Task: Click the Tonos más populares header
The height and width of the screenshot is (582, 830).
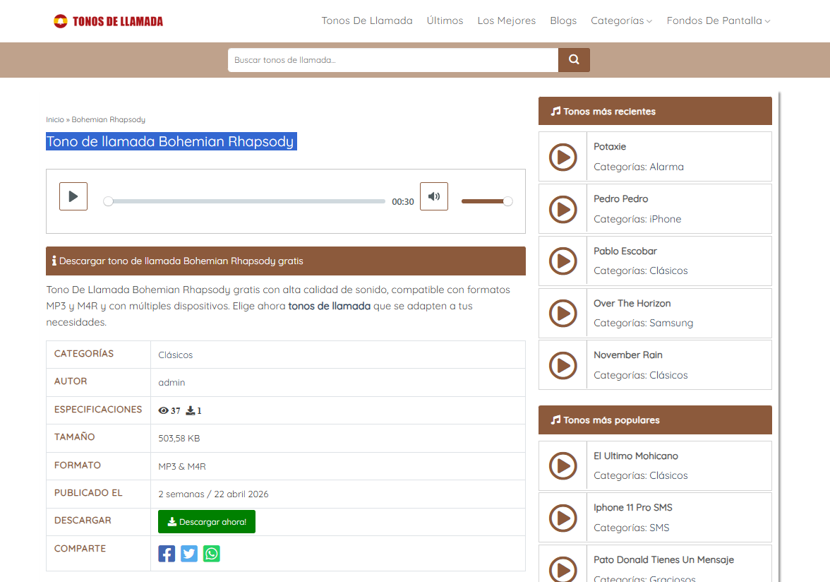Action: tap(655, 420)
